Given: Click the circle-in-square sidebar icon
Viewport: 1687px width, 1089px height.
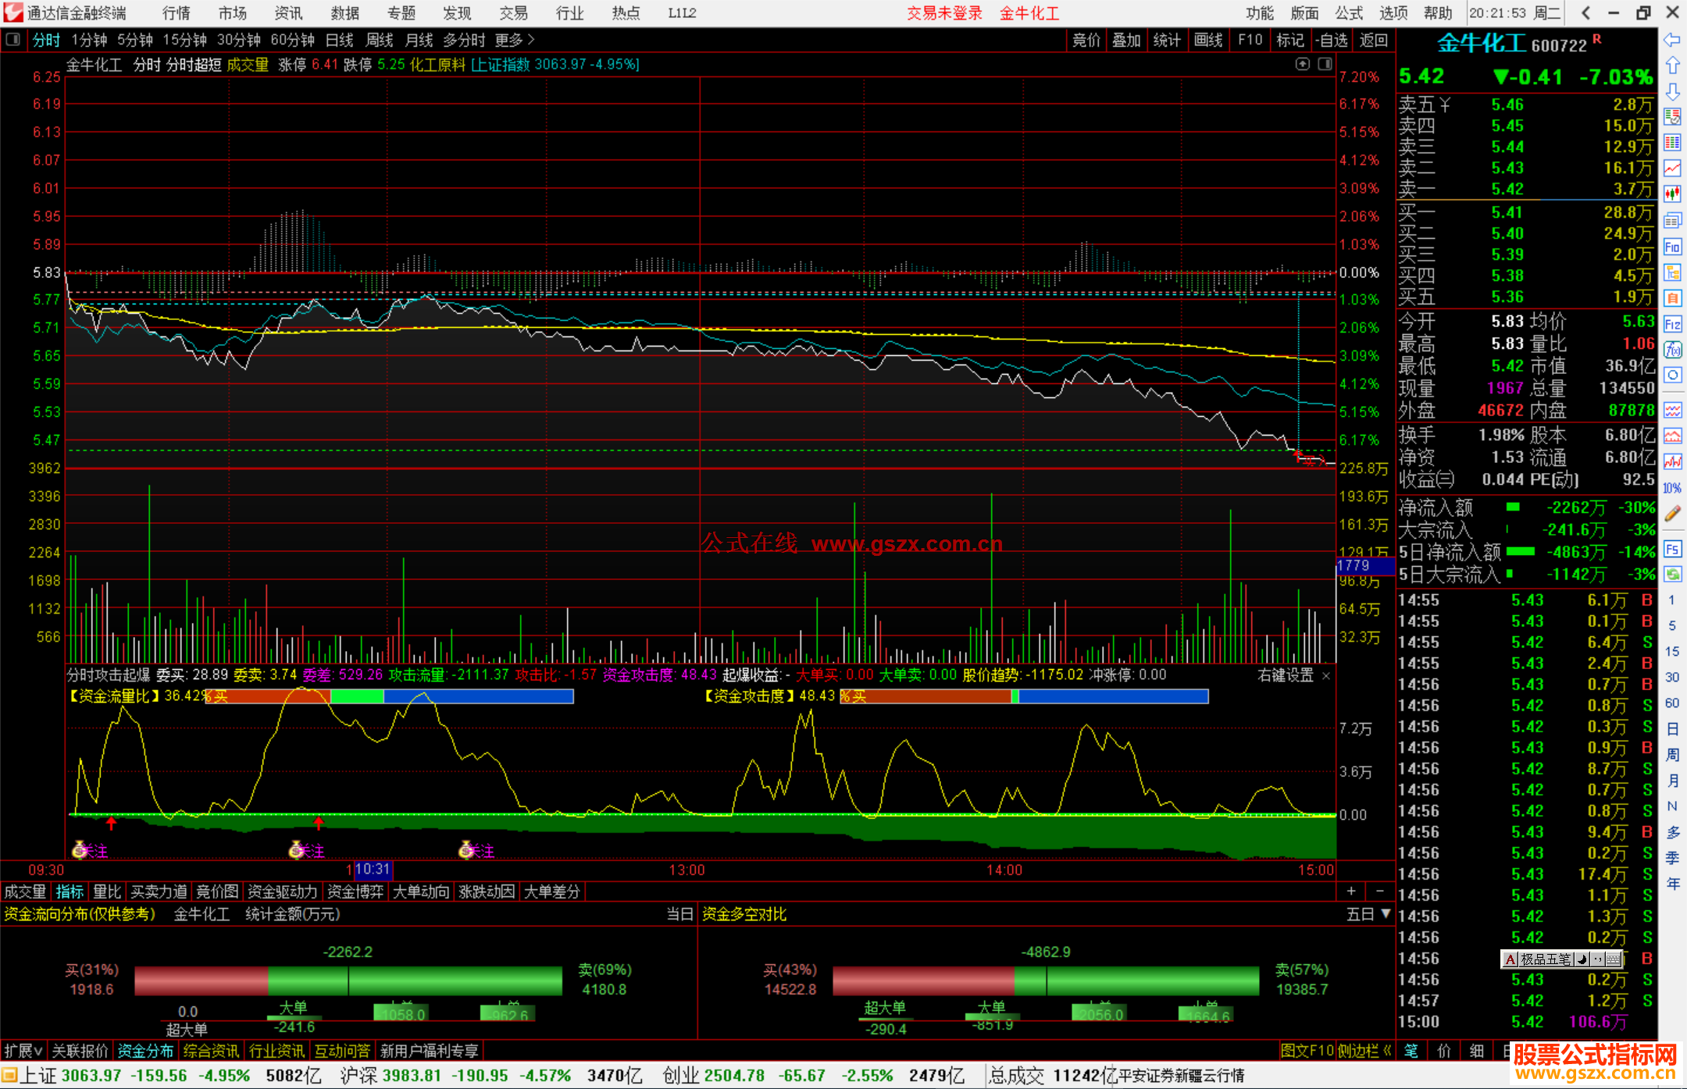Looking at the screenshot, I should 1672,375.
